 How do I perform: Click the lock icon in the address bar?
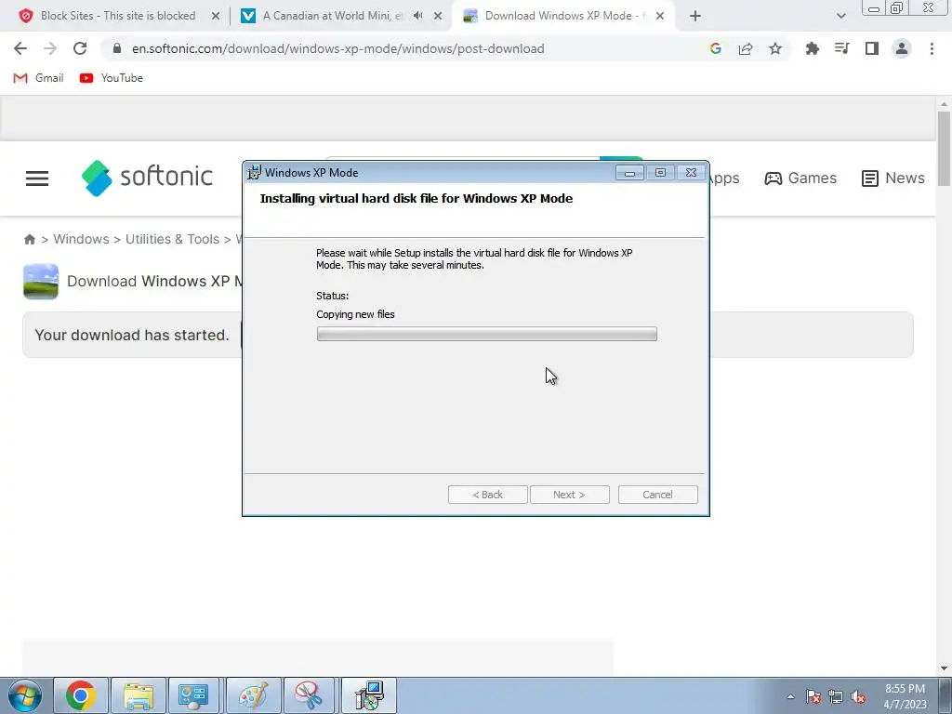pos(117,48)
